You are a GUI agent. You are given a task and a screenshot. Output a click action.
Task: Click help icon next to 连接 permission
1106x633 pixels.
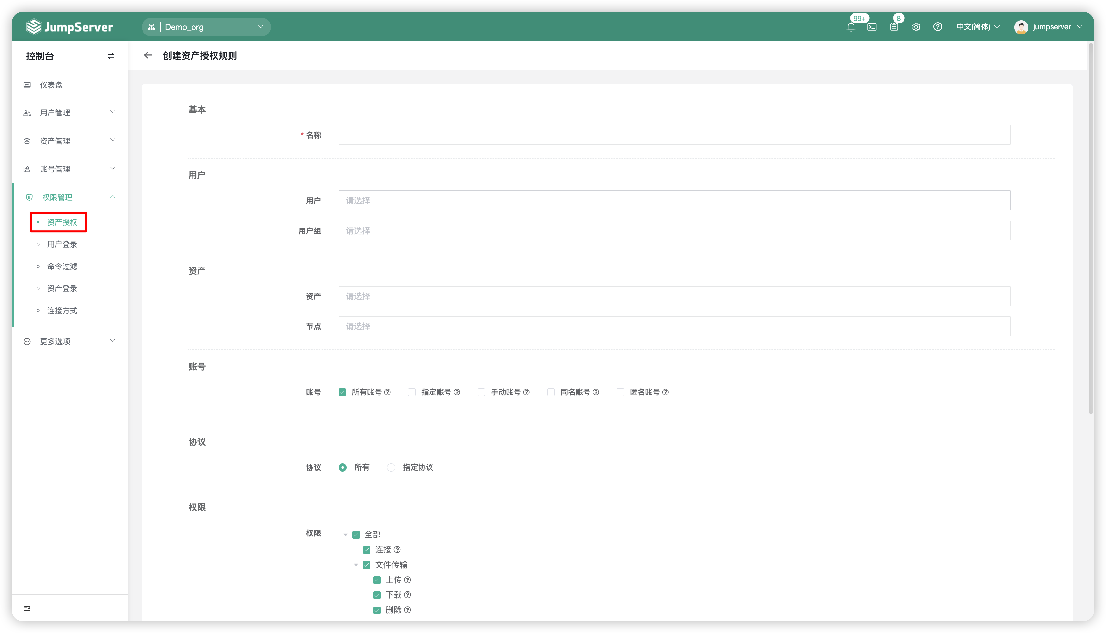pyautogui.click(x=397, y=550)
